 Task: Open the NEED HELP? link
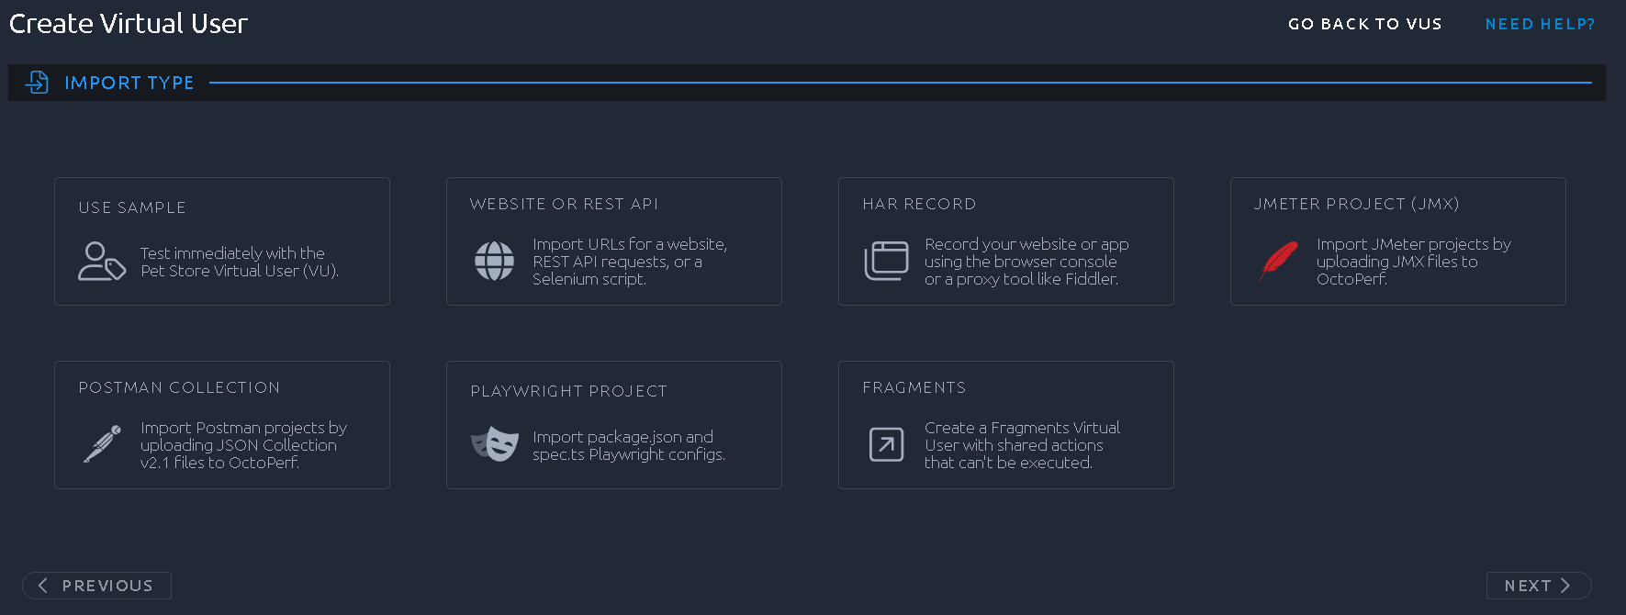coord(1540,24)
